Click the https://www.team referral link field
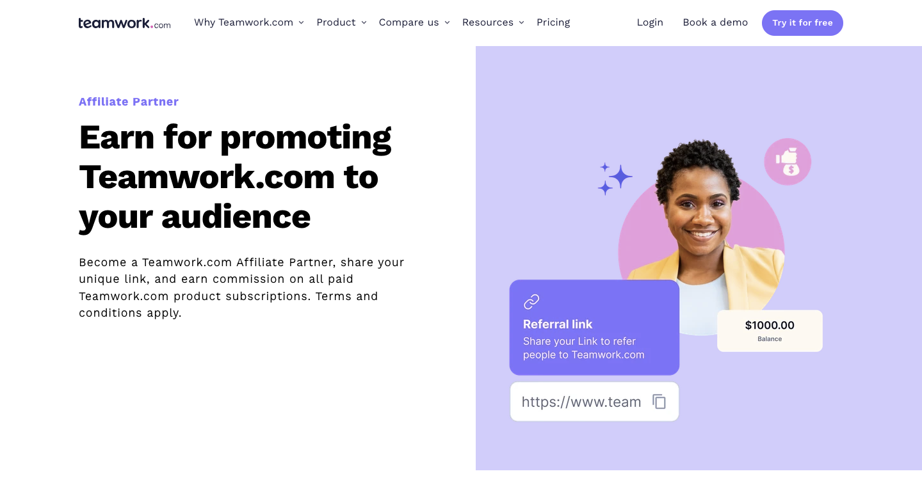 click(x=594, y=402)
